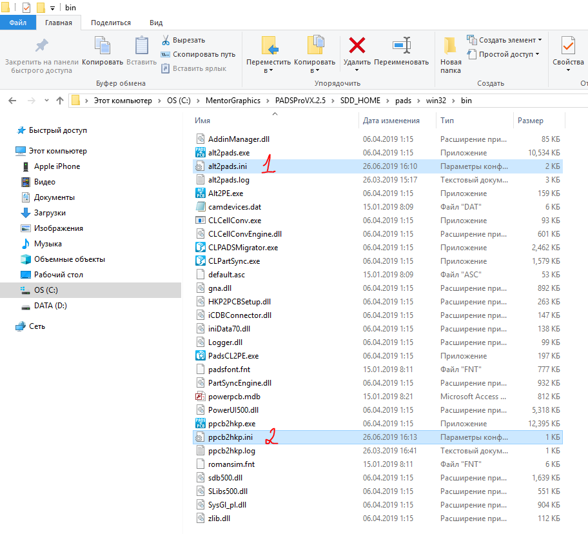588x534 pixels.
Task: Expand the chevron after pads breadcrumb
Action: click(x=418, y=101)
